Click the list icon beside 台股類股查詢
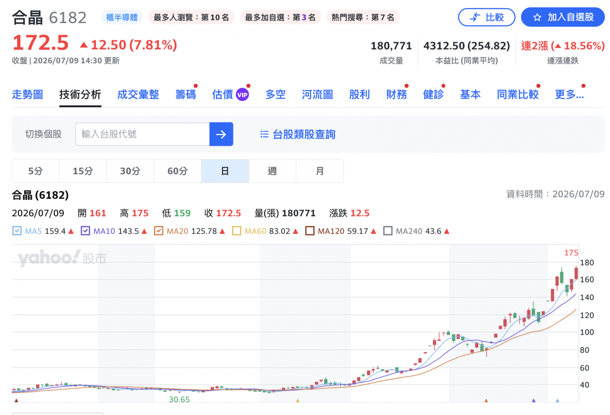The image size is (610, 415). pyautogui.click(x=264, y=134)
